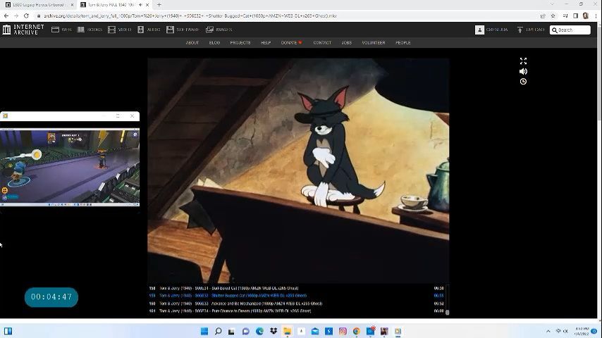Viewport: 602px width, 338px height.
Task: Go forward in browser history
Action: click(16, 15)
